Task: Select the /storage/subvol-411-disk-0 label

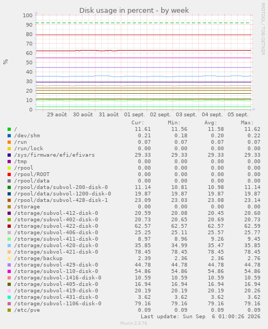Action: 56,239
